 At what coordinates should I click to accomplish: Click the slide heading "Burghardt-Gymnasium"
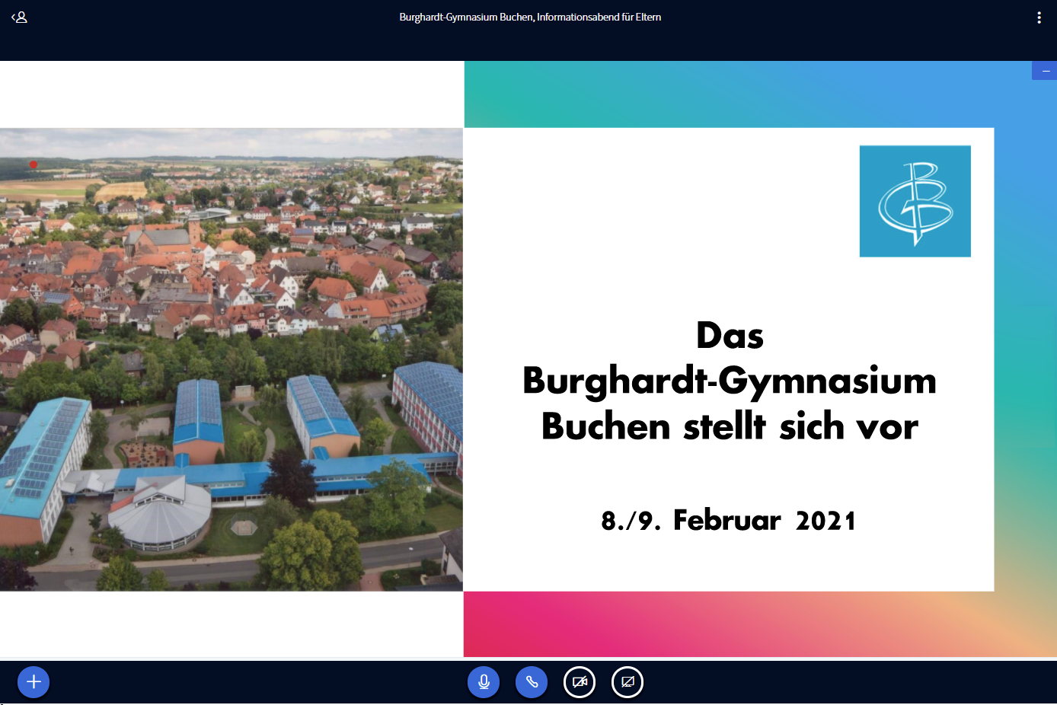tap(730, 381)
